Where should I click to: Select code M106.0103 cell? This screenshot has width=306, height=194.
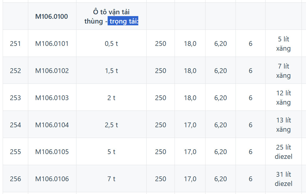click(52, 97)
